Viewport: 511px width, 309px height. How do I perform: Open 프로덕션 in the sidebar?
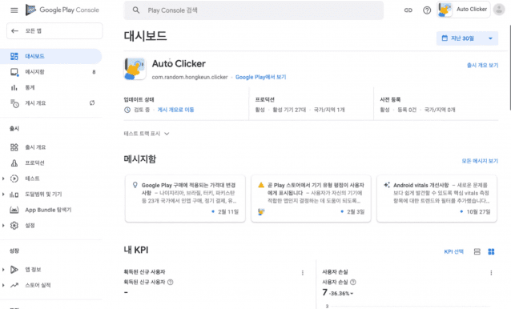click(50, 163)
